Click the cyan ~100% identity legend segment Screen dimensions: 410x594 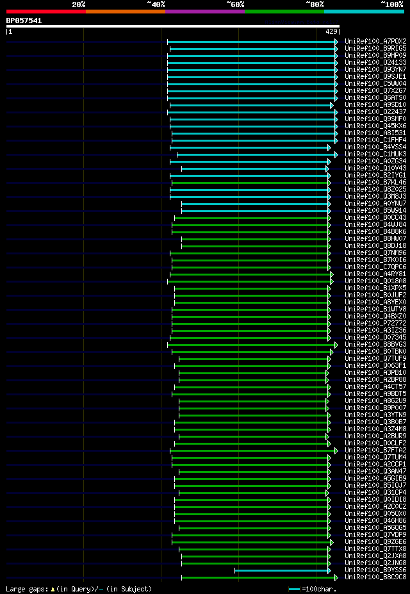click(364, 12)
